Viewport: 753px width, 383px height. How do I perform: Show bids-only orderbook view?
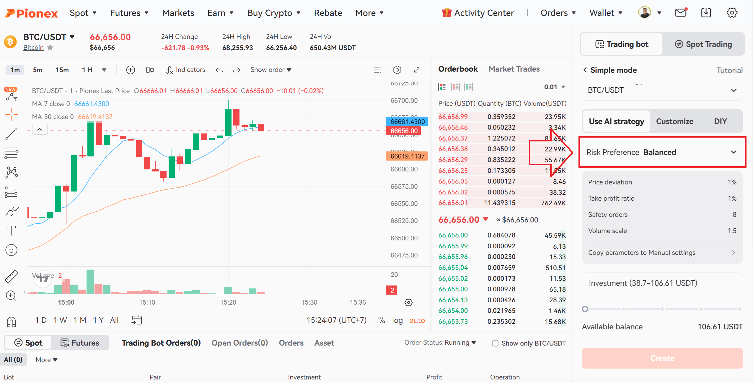469,87
